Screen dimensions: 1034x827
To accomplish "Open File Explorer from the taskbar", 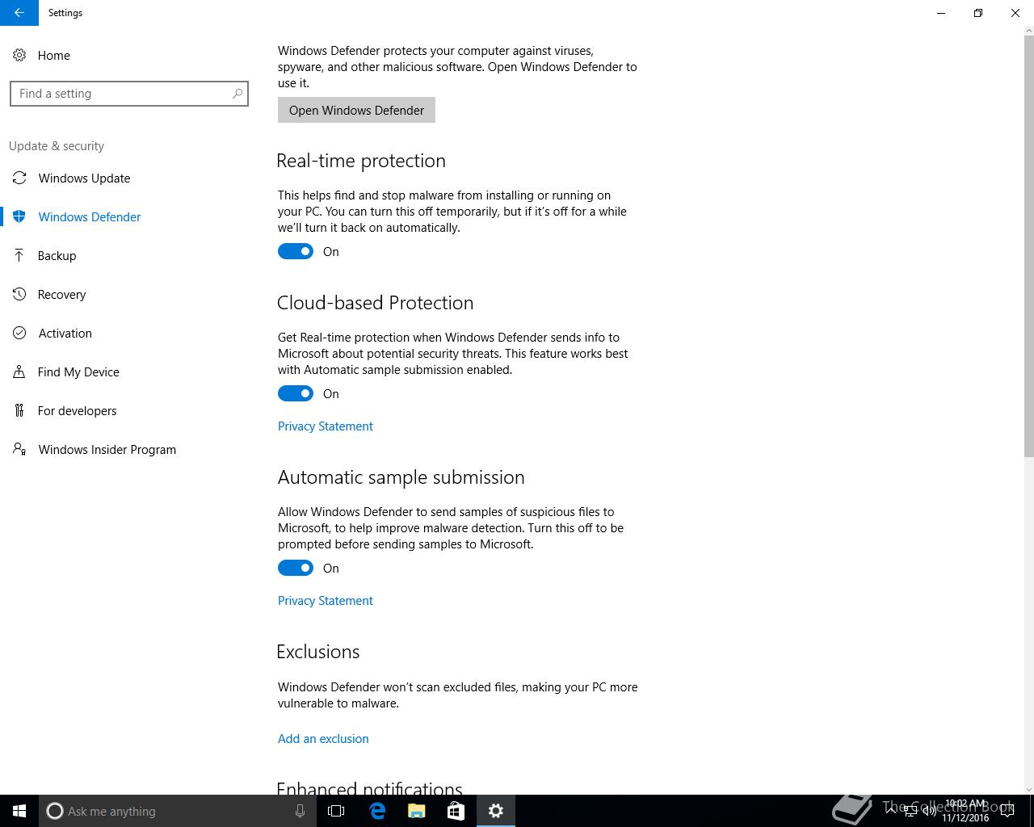I will 416,811.
